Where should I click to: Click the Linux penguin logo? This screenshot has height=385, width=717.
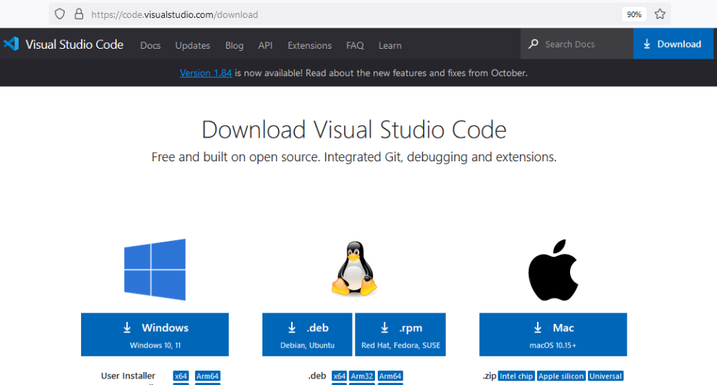point(354,269)
